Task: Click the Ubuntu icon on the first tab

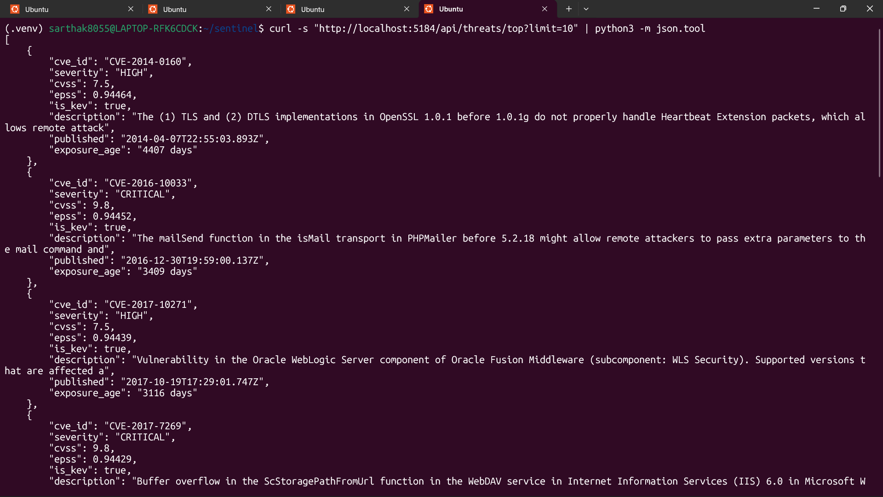Action: click(x=15, y=9)
